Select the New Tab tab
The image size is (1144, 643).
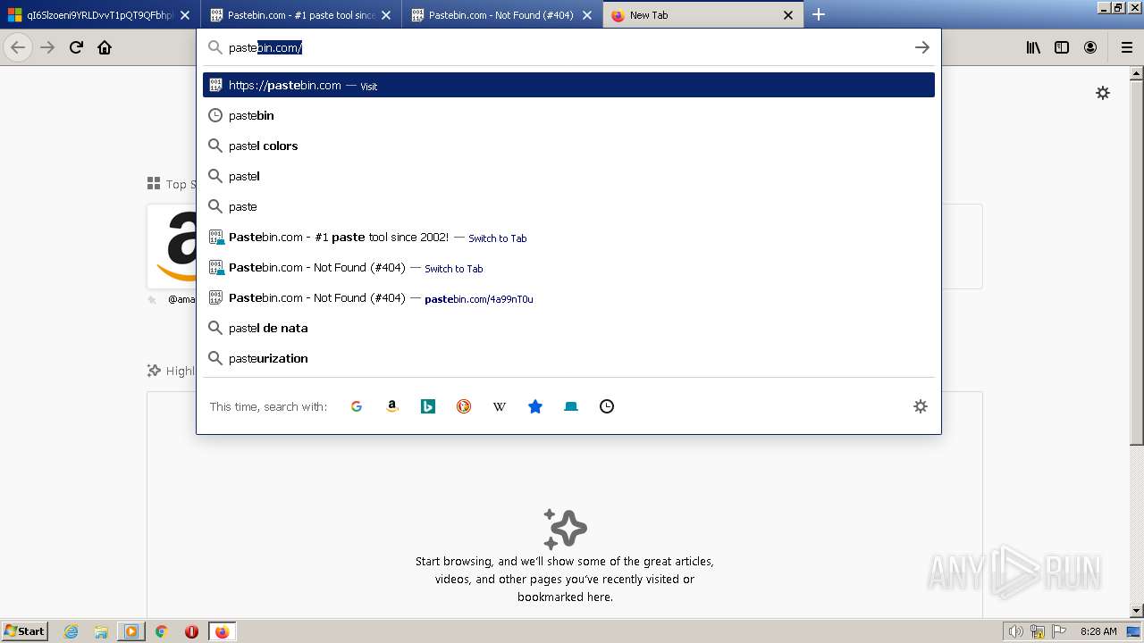[x=702, y=15]
